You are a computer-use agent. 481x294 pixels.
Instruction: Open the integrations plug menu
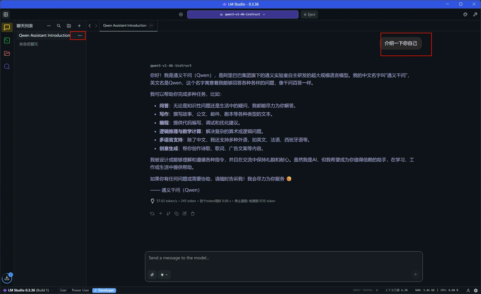click(x=164, y=275)
